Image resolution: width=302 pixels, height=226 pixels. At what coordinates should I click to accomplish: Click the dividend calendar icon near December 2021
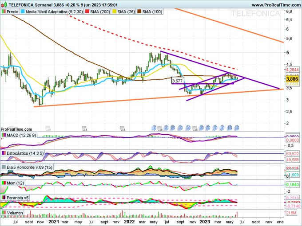[x=122, y=128]
